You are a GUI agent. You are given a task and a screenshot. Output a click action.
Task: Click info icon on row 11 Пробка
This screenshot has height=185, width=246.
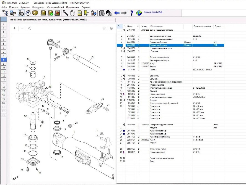(x=124, y=70)
